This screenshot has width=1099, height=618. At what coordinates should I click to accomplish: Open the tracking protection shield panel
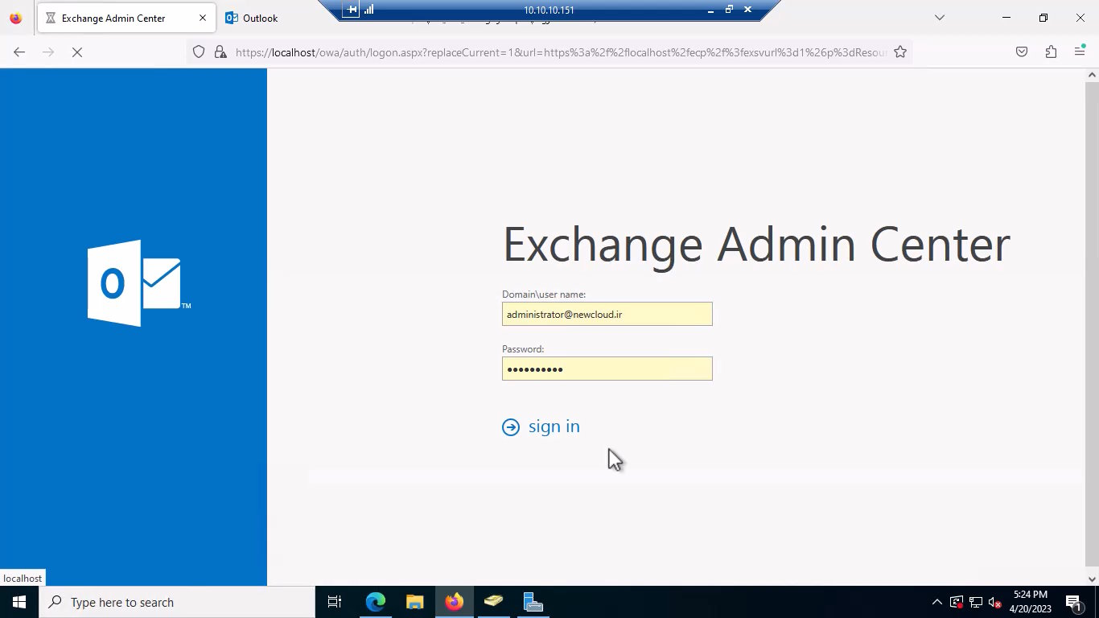tap(199, 52)
